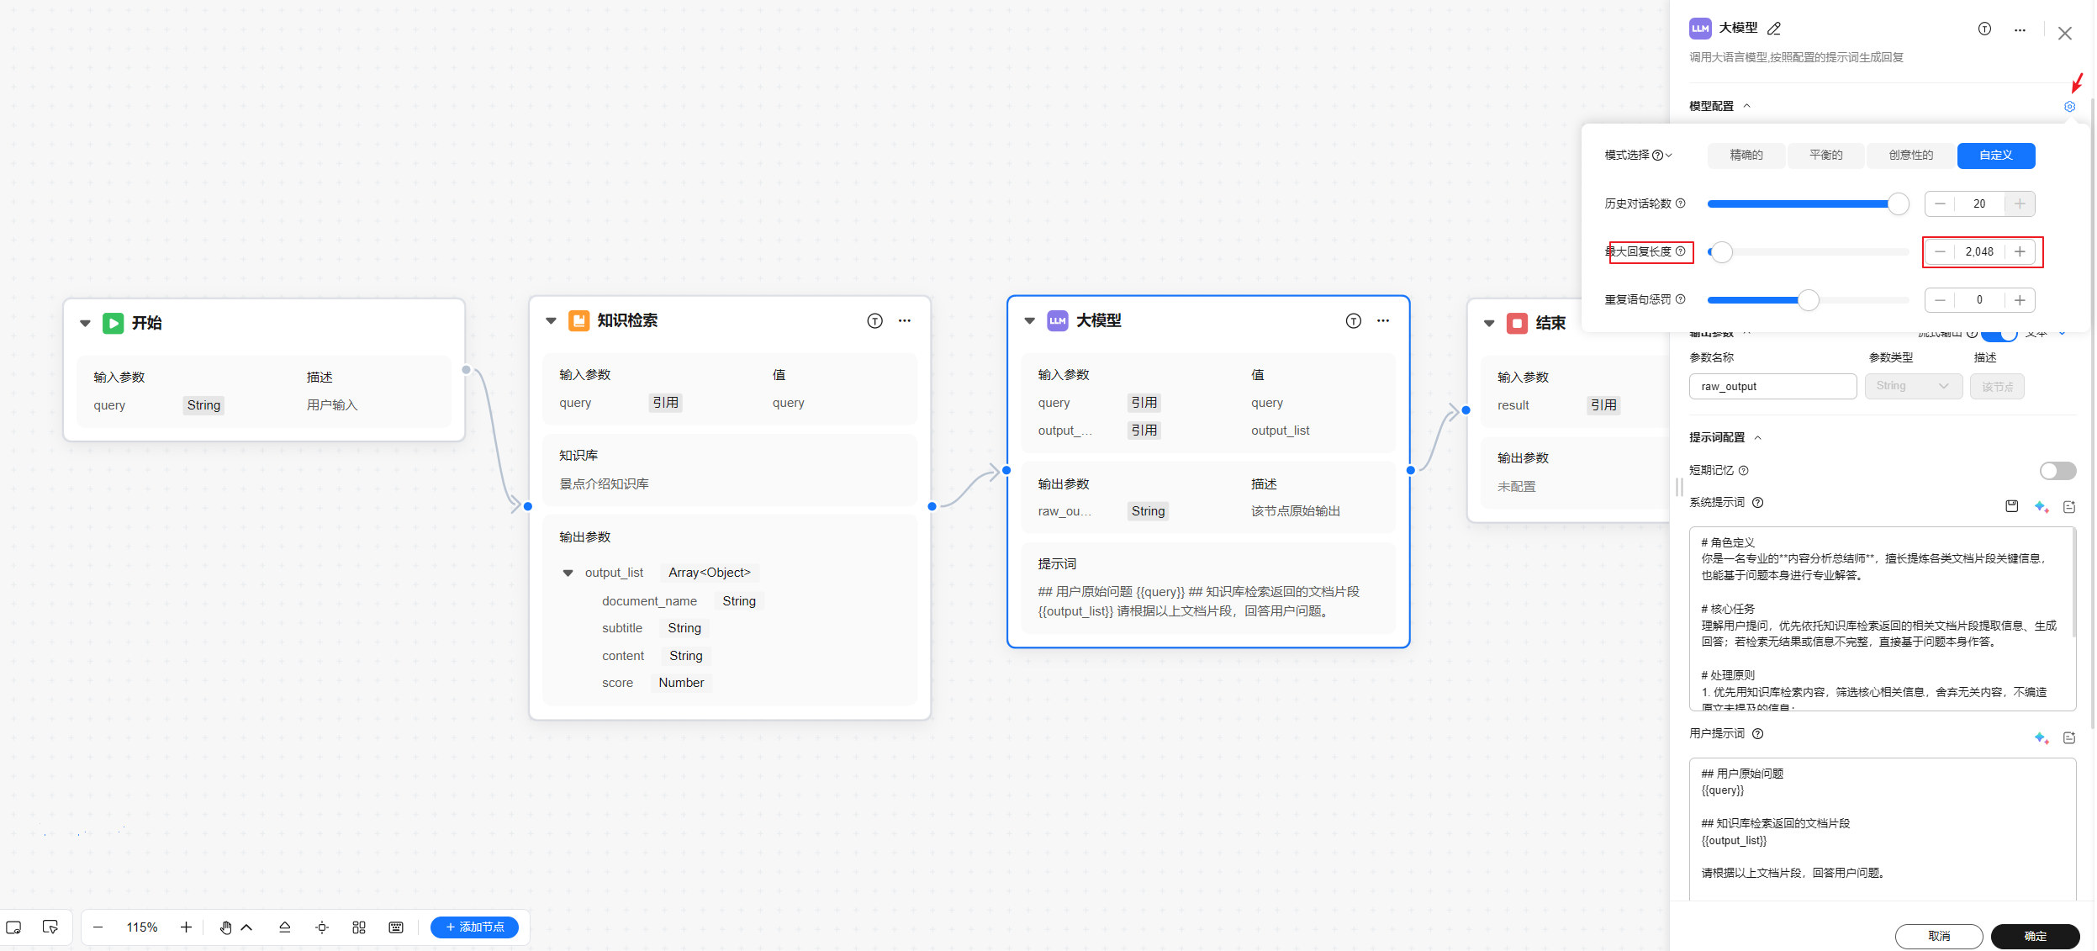Viewport: 2097px width, 951px height.
Task: Collapse output_list tree in 知识检索 node
Action: click(568, 573)
